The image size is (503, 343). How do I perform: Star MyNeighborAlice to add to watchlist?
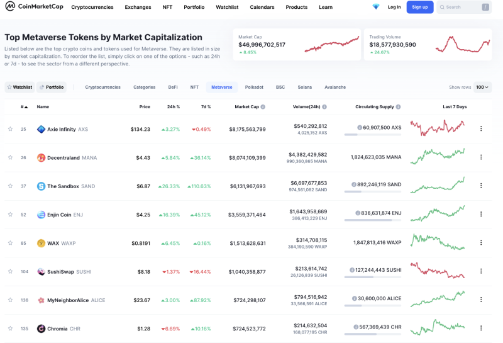10,300
